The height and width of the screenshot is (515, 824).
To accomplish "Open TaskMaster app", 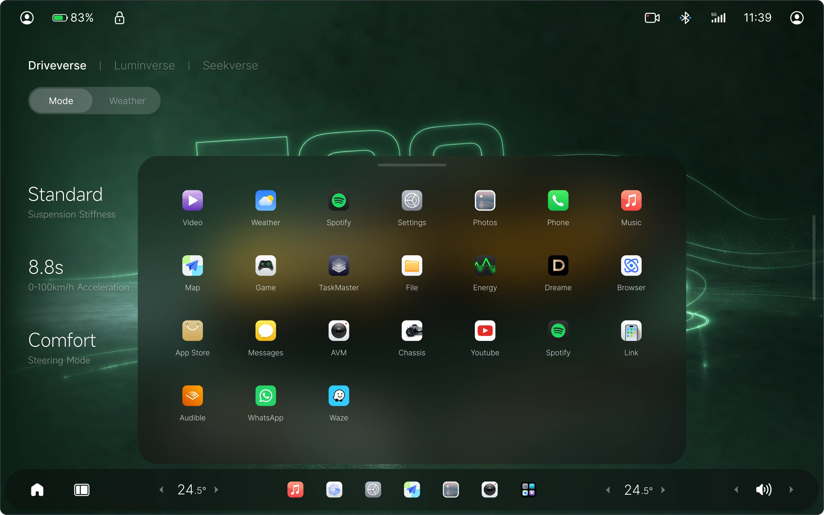I will 339,266.
